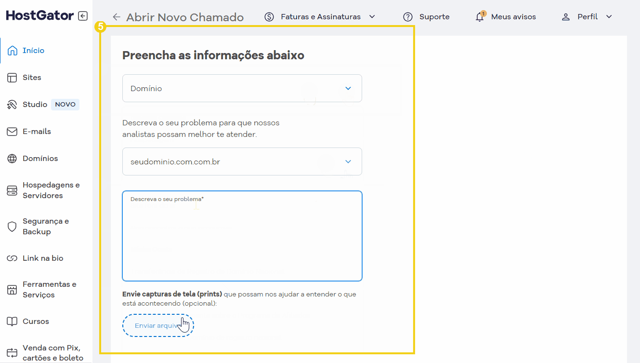This screenshot has width=640, height=363.
Task: Open Link na bio menu item
Action: click(43, 258)
